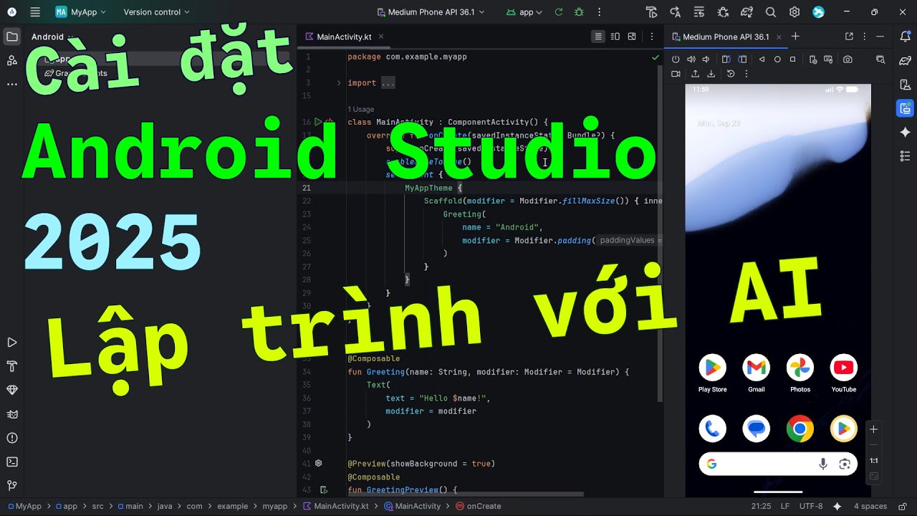This screenshot has height=516, width=917.
Task: Click the Search Everywhere magnifier
Action: coord(771,12)
